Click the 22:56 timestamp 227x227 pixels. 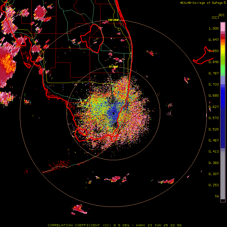click(176, 225)
